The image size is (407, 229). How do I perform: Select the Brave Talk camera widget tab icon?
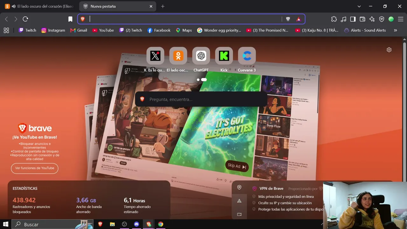239,214
